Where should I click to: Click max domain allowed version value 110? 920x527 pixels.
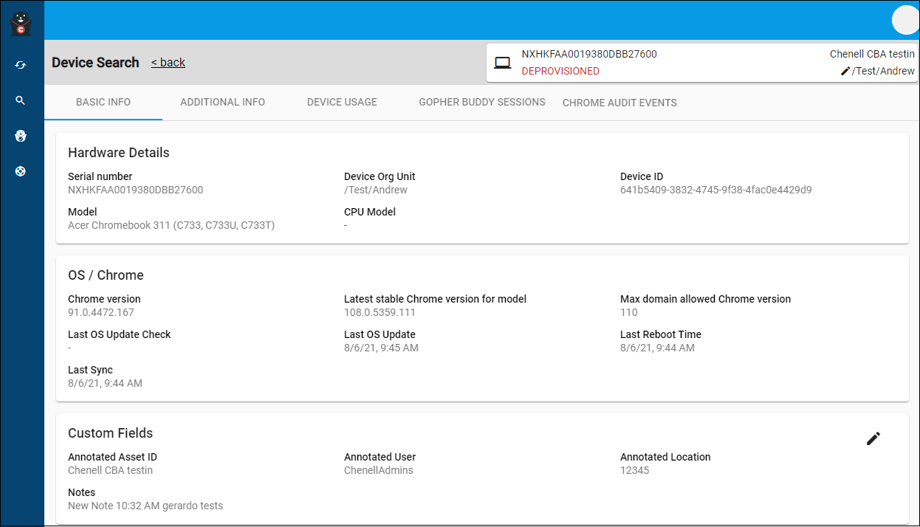pos(628,312)
